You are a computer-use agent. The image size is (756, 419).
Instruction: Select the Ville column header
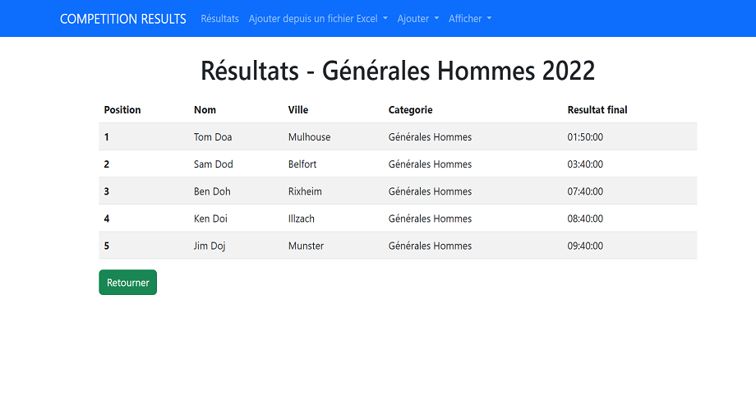(x=298, y=110)
